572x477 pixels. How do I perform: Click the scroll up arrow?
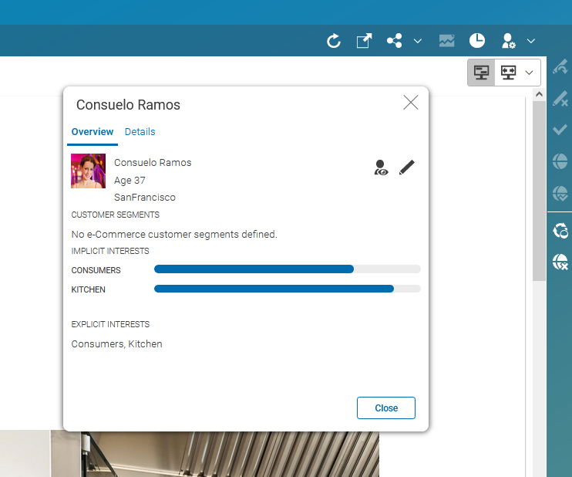click(539, 94)
